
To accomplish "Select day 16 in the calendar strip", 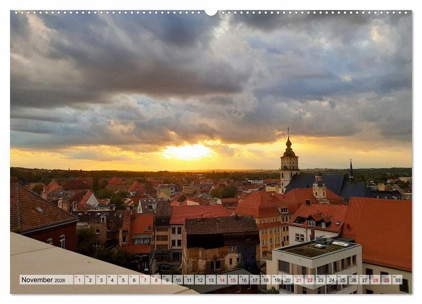I will (244, 280).
